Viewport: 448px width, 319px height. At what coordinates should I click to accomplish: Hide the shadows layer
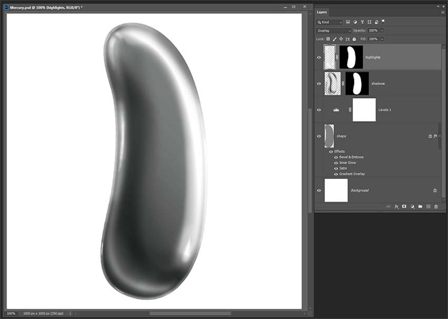(319, 84)
